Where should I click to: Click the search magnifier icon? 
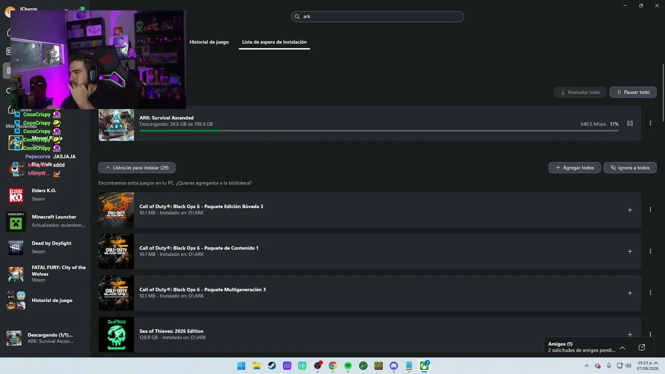[x=298, y=17]
